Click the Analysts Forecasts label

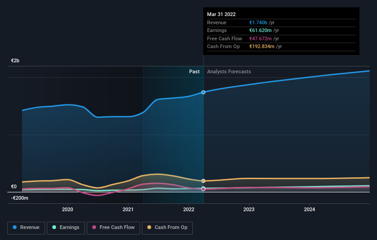(x=229, y=72)
